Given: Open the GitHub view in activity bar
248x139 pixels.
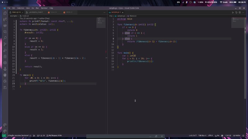Looking at the screenshot, I should [5, 75].
